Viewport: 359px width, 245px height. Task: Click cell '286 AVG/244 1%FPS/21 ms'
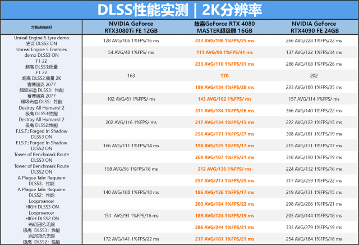pyautogui.click(x=224, y=228)
